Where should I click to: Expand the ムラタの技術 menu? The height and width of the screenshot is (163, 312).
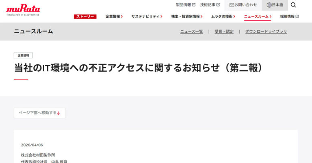pos(223,17)
